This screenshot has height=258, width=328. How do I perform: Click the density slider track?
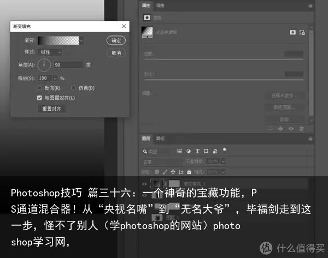coord(224,59)
